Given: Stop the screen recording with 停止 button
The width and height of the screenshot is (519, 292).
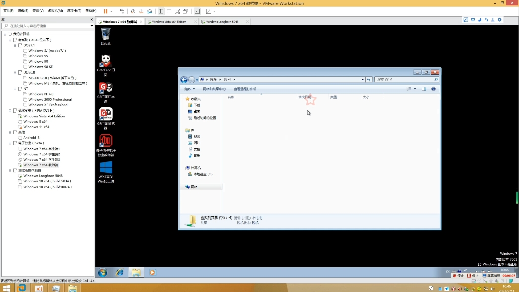Looking at the screenshot, I should pos(458,276).
